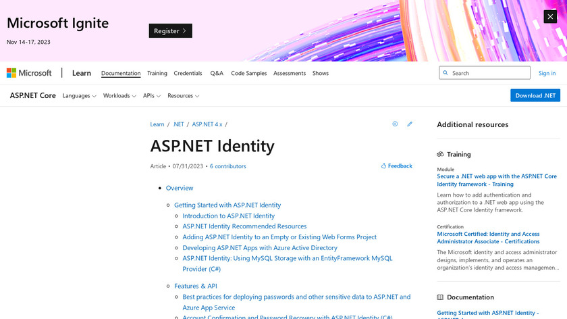This screenshot has height=319, width=567.
Task: Go to ASP.NET 4.x breadcrumb
Action: (x=207, y=124)
